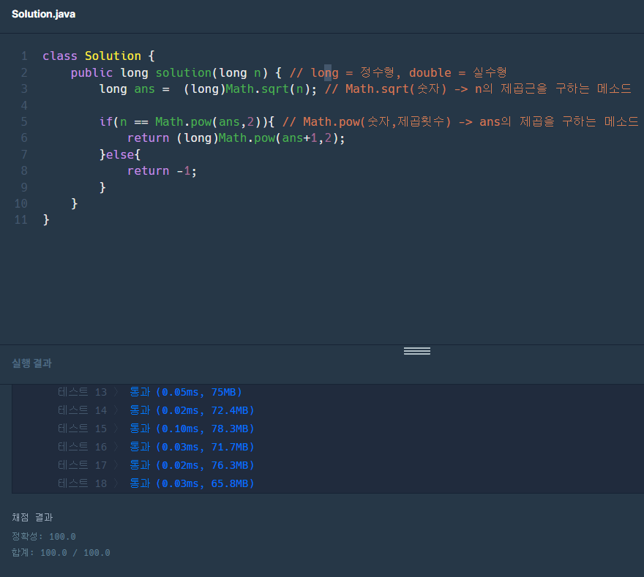
Task: Click line number 9 in the gutter
Action: 24,187
